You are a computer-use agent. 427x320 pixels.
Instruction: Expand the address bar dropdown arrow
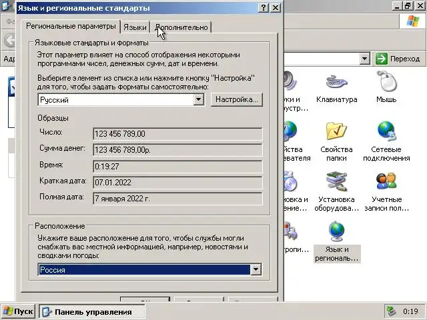[364, 59]
